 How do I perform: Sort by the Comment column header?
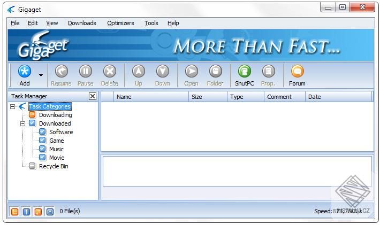pyautogui.click(x=285, y=97)
